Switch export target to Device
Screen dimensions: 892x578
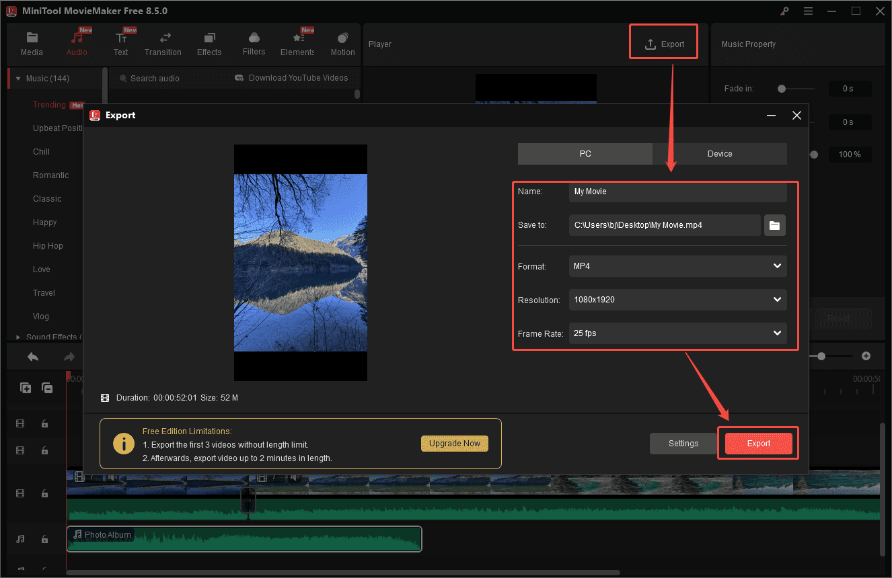click(x=719, y=154)
